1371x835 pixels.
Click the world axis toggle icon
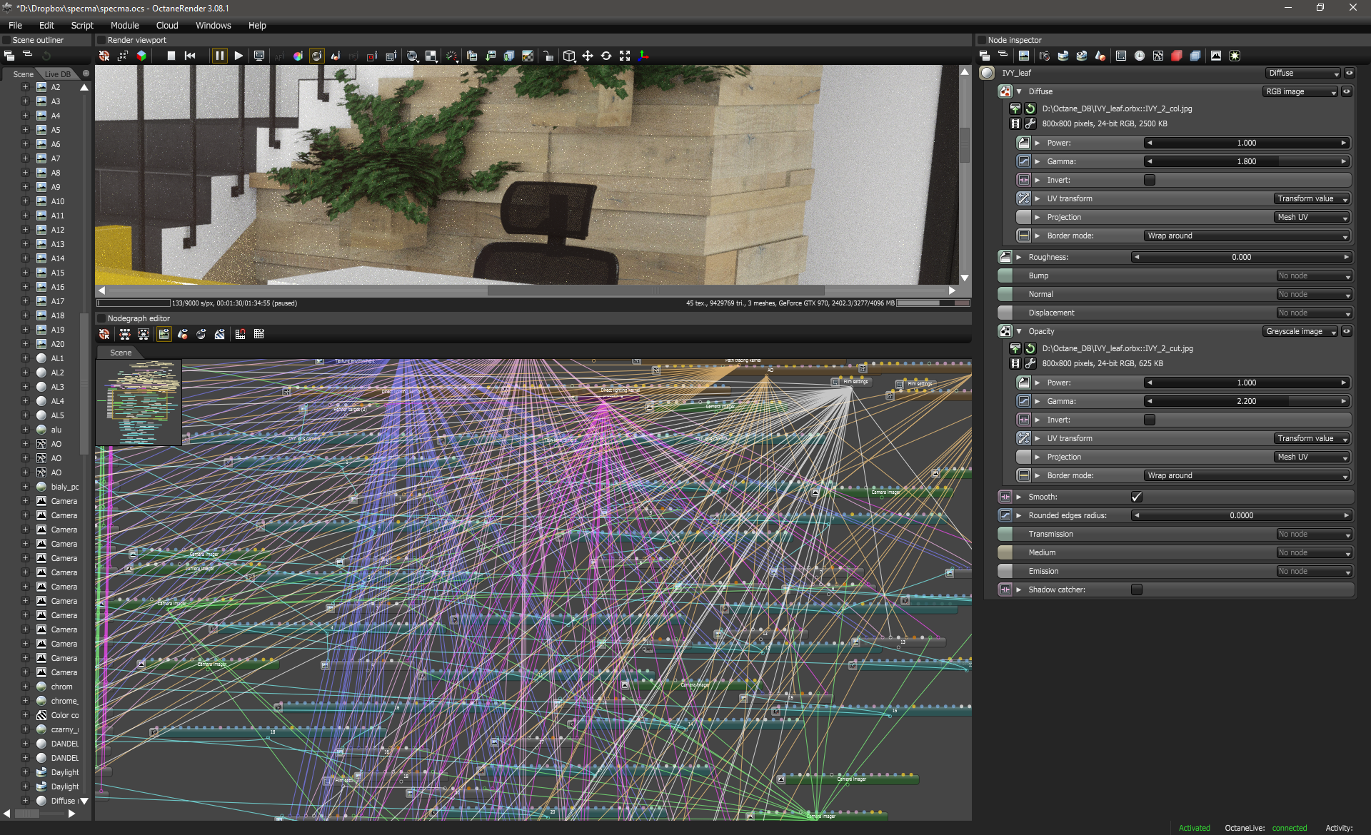click(643, 56)
